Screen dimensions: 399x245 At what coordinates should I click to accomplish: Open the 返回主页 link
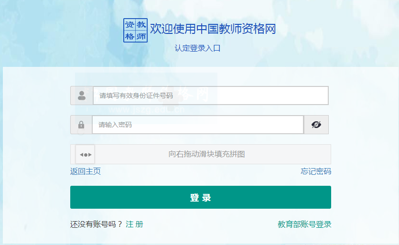pos(86,171)
